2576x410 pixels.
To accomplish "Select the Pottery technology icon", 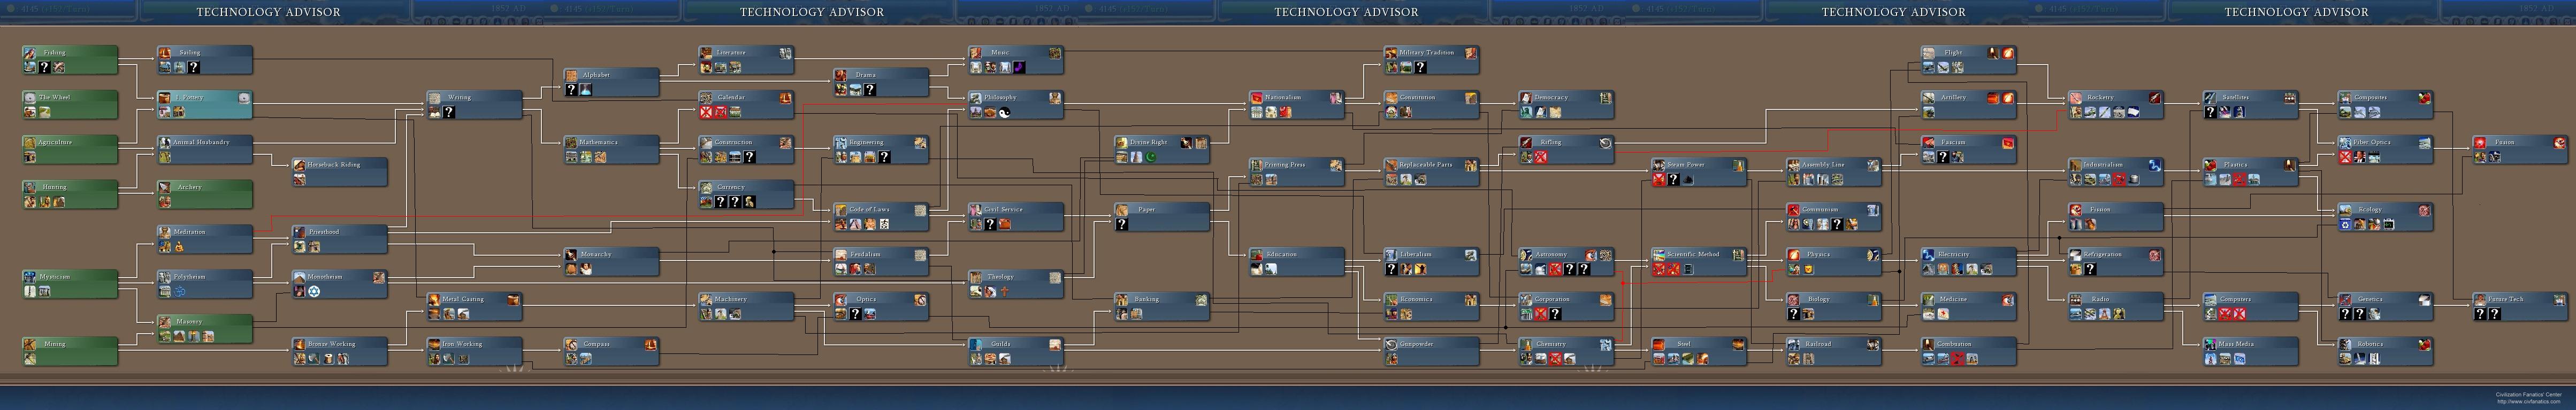I will (165, 98).
